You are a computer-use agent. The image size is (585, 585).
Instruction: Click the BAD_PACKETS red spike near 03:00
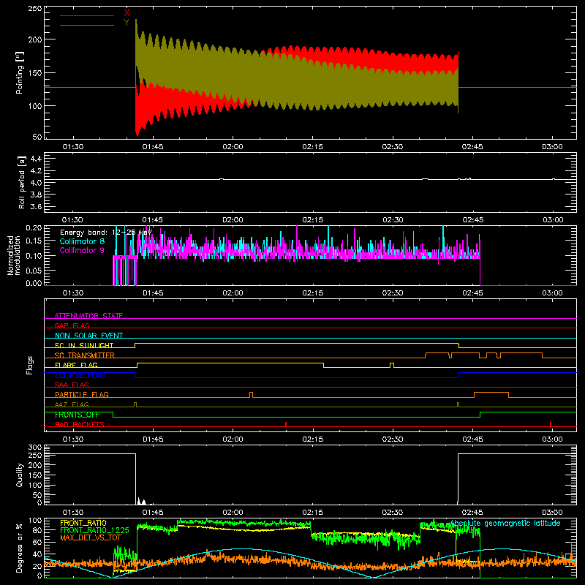551,424
